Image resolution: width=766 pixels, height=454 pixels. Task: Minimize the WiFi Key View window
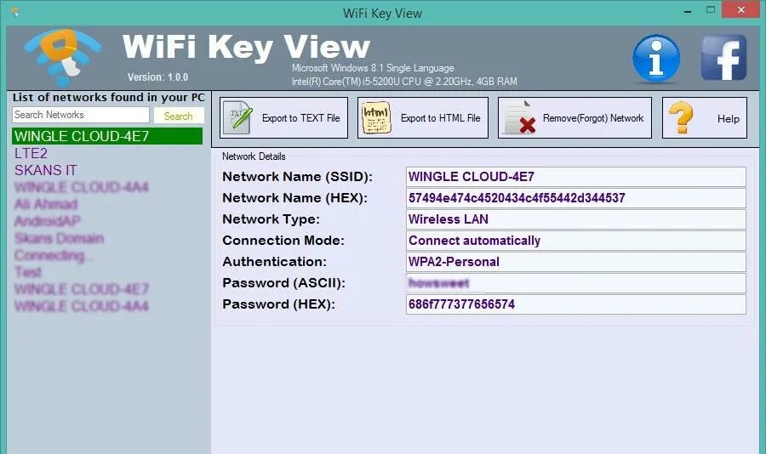(688, 11)
